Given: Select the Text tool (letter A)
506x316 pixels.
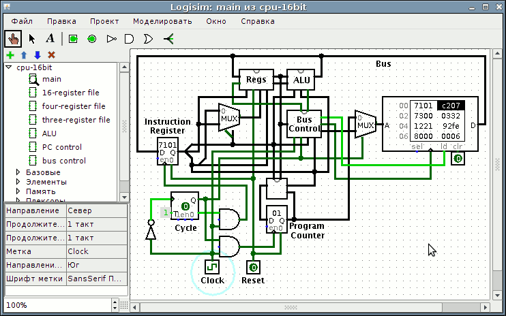Looking at the screenshot, I should coord(50,39).
